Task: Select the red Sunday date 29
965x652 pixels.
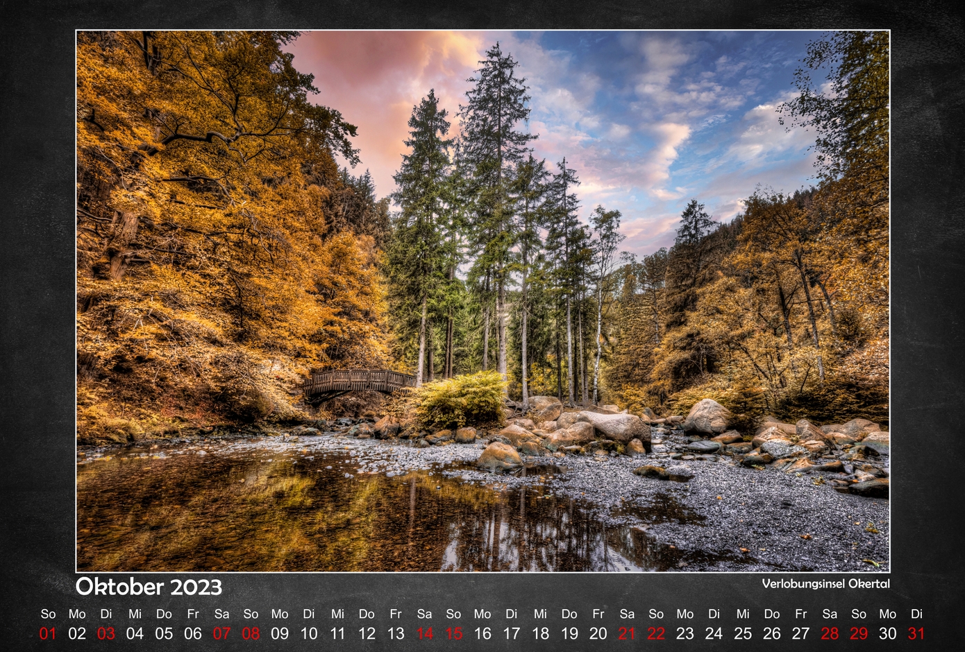Action: point(859,633)
